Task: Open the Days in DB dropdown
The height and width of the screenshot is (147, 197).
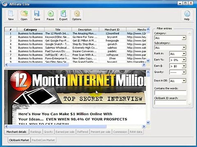Action: coord(184,81)
